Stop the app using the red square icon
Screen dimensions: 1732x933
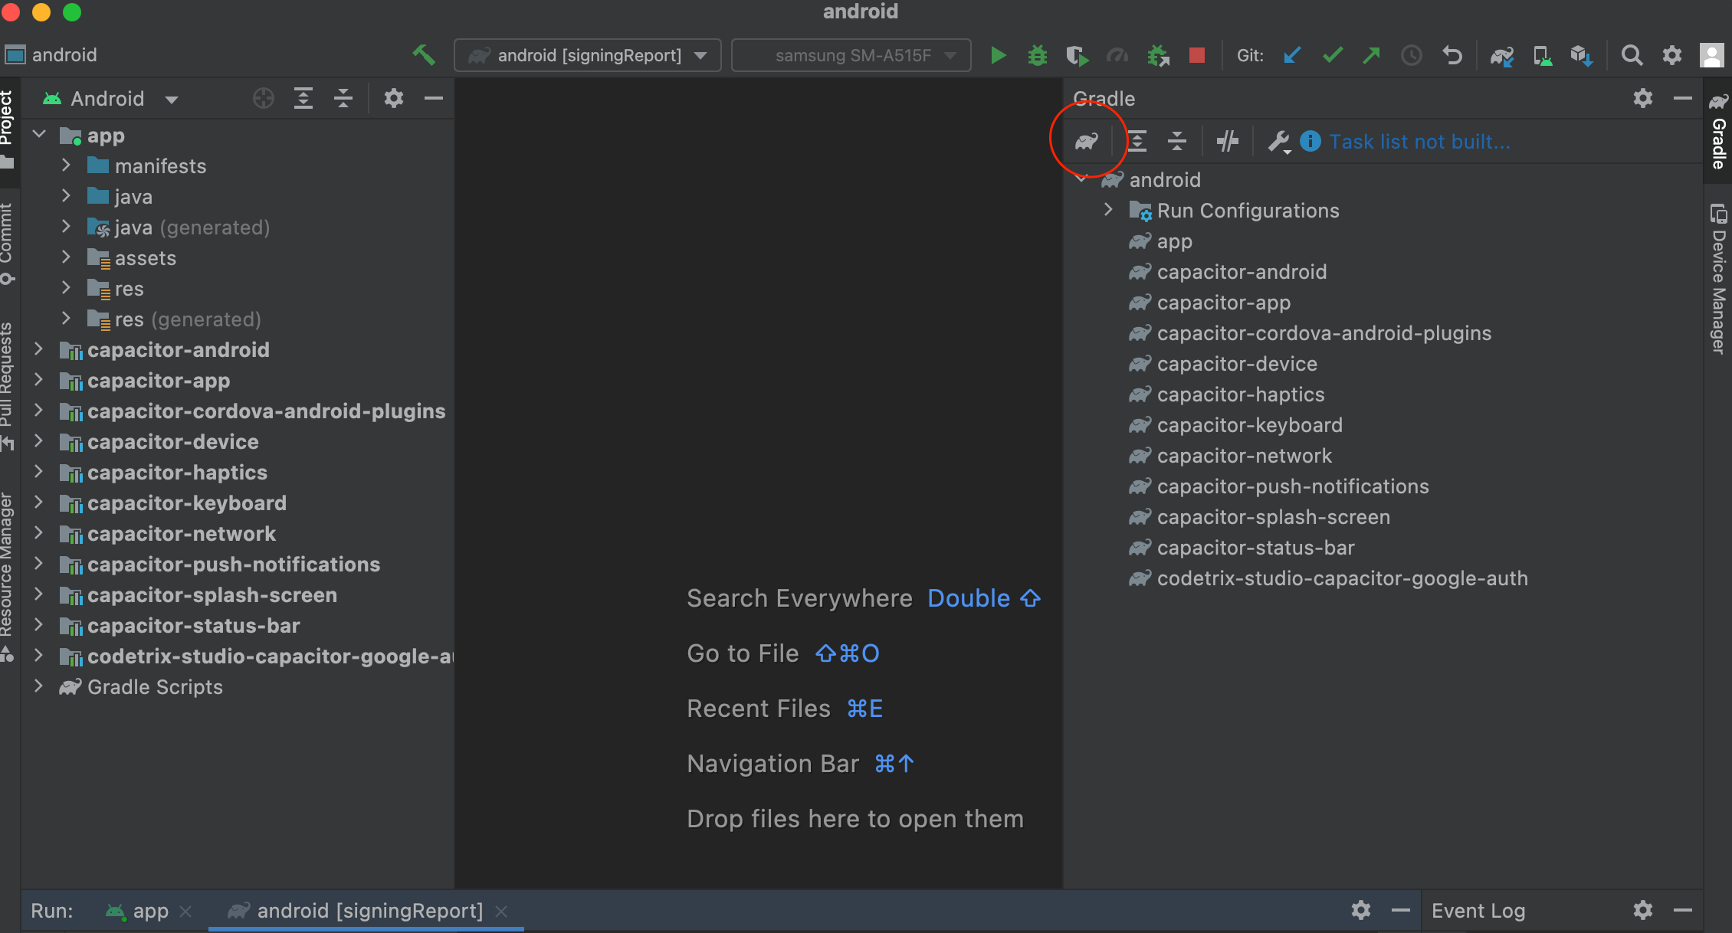coord(1197,54)
